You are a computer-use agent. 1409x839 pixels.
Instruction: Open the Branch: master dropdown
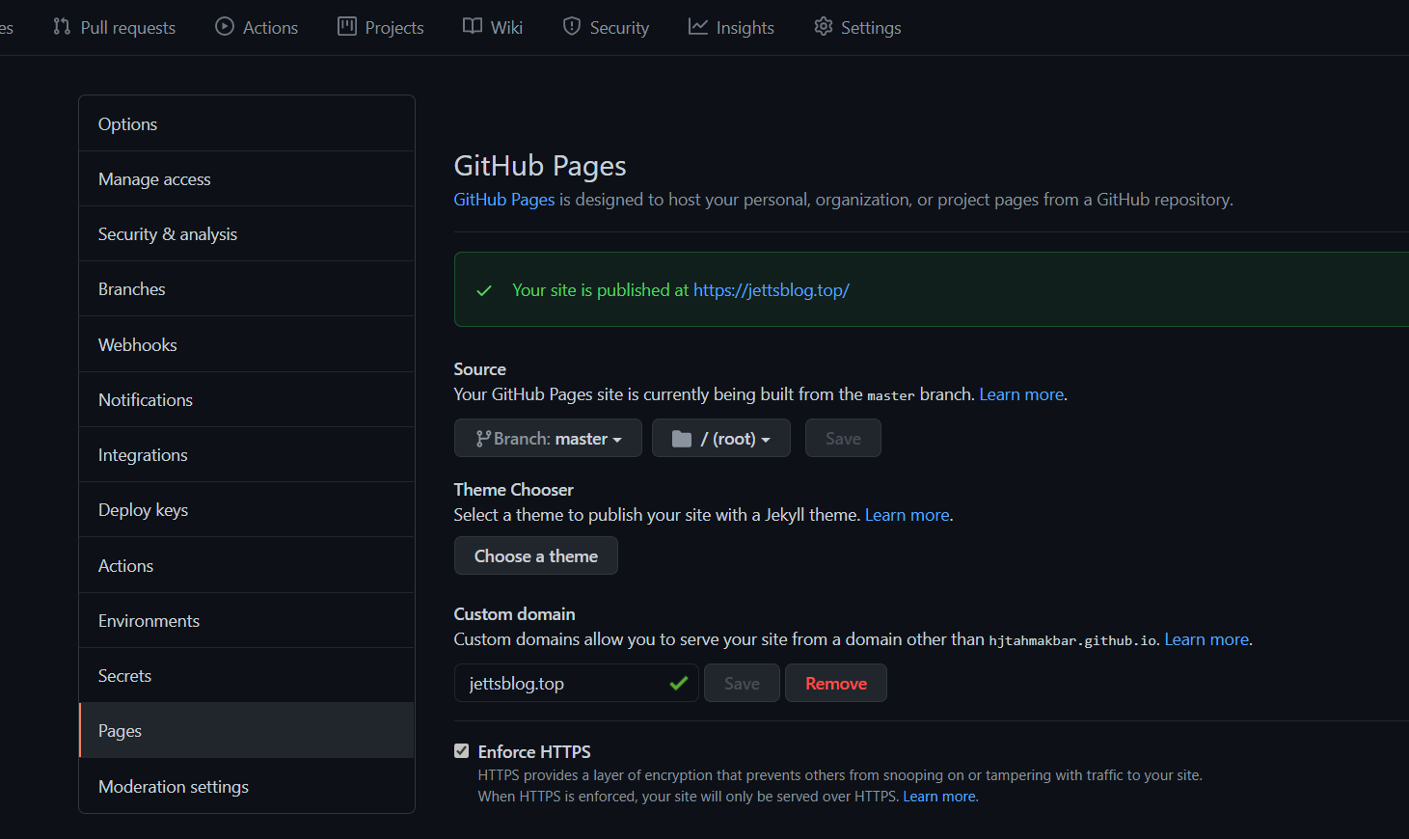548,439
